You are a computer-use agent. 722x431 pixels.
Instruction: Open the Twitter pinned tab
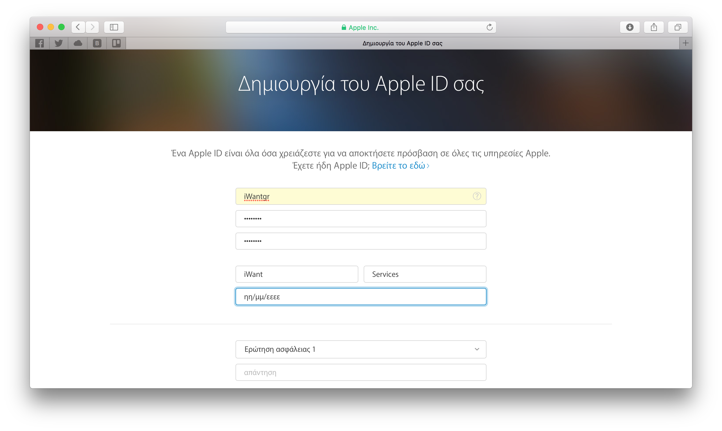pyautogui.click(x=59, y=43)
